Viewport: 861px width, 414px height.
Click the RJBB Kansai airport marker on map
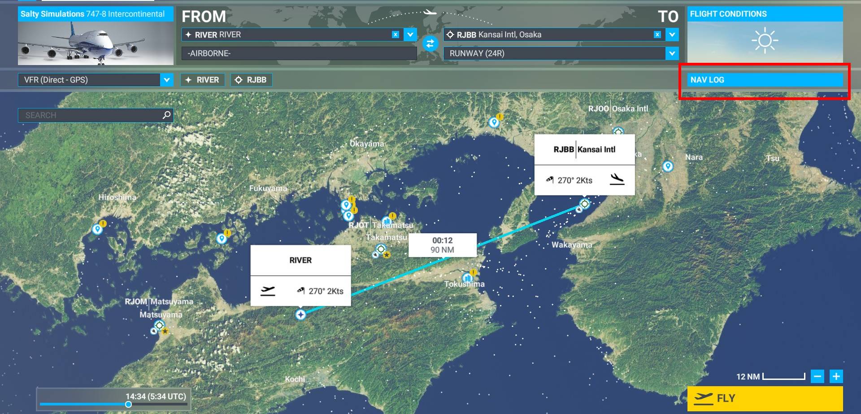point(584,204)
